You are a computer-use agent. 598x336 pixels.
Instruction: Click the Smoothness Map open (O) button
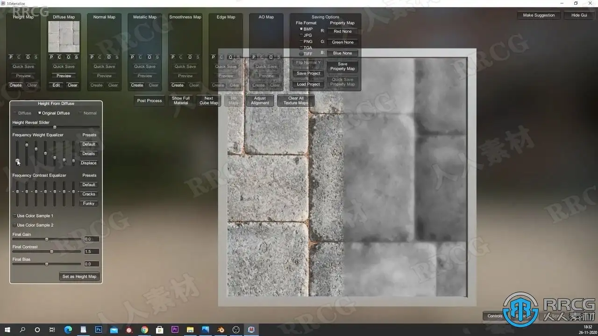coord(190,57)
